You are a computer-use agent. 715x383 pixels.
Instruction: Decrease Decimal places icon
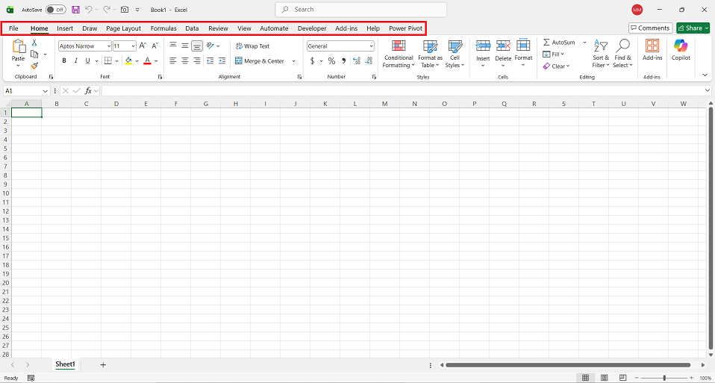pyautogui.click(x=369, y=60)
